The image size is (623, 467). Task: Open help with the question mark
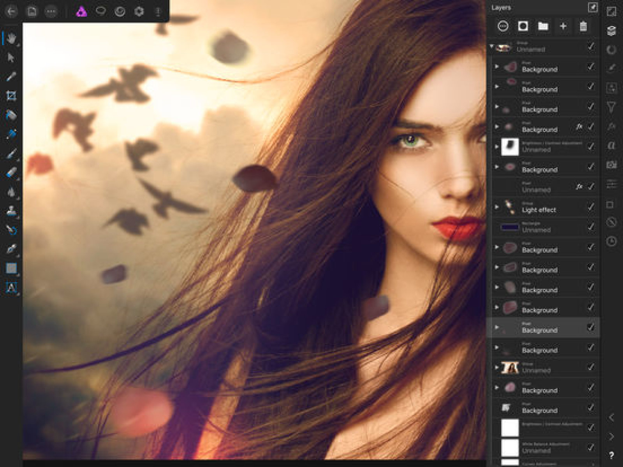point(611,455)
